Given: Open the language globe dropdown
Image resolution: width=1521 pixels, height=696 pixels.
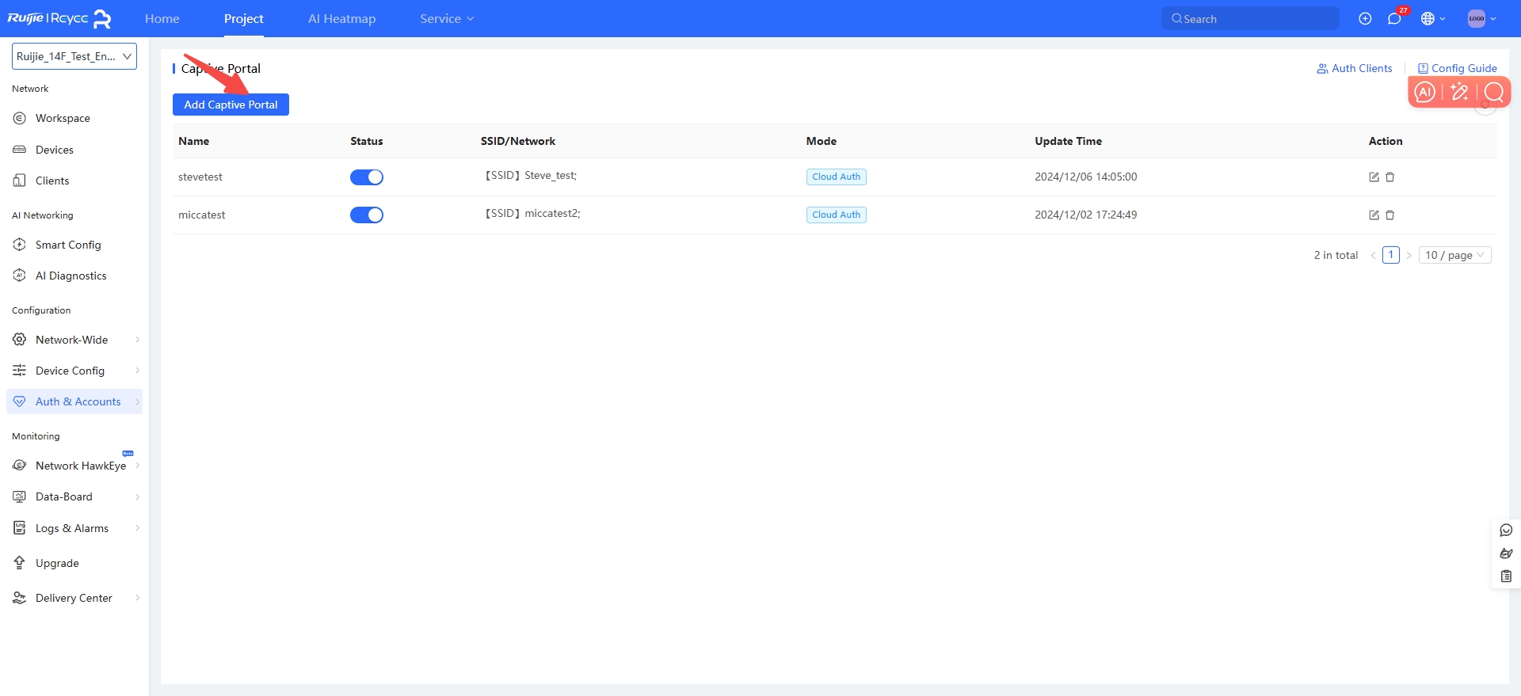Looking at the screenshot, I should tap(1432, 19).
